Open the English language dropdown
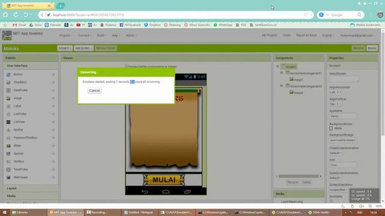Screen dimensions: 385x216 pyautogui.click(x=328, y=35)
